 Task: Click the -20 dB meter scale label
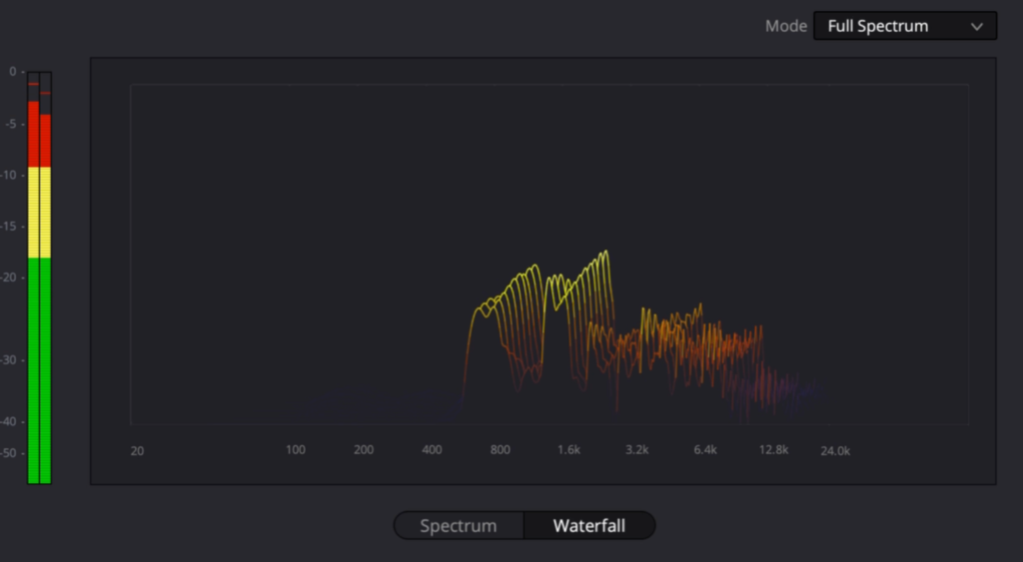9,278
